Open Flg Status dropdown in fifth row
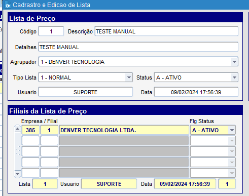 (x=232, y=173)
